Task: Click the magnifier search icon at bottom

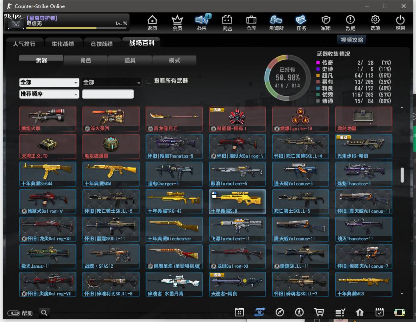Action: pos(44,313)
